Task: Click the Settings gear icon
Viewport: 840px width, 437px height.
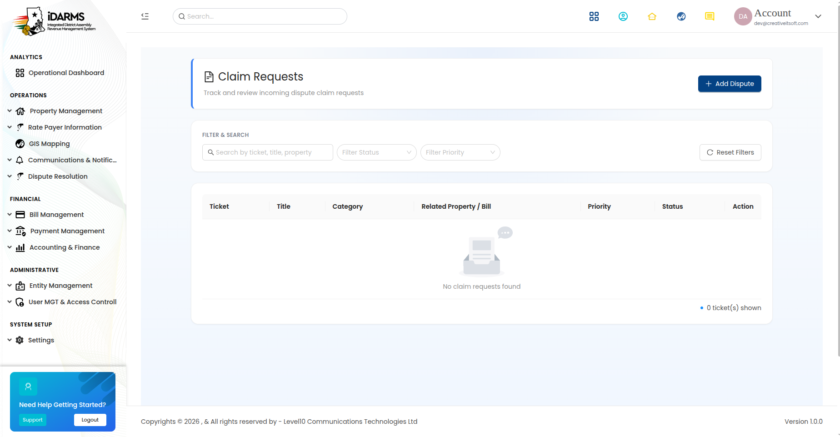Action: [x=20, y=340]
